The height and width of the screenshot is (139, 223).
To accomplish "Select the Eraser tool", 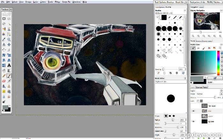I will (4, 81).
